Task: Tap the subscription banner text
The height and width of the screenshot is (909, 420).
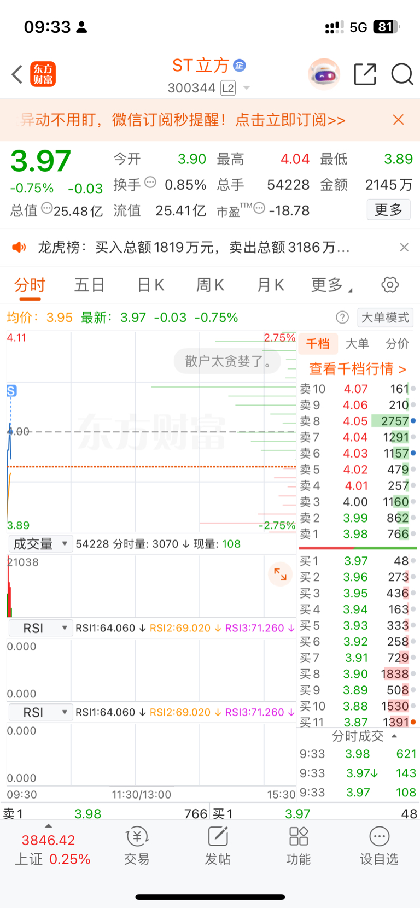Action: click(183, 120)
